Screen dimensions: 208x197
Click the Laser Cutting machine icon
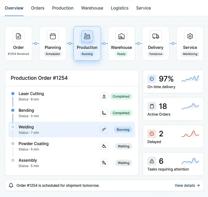(104, 96)
